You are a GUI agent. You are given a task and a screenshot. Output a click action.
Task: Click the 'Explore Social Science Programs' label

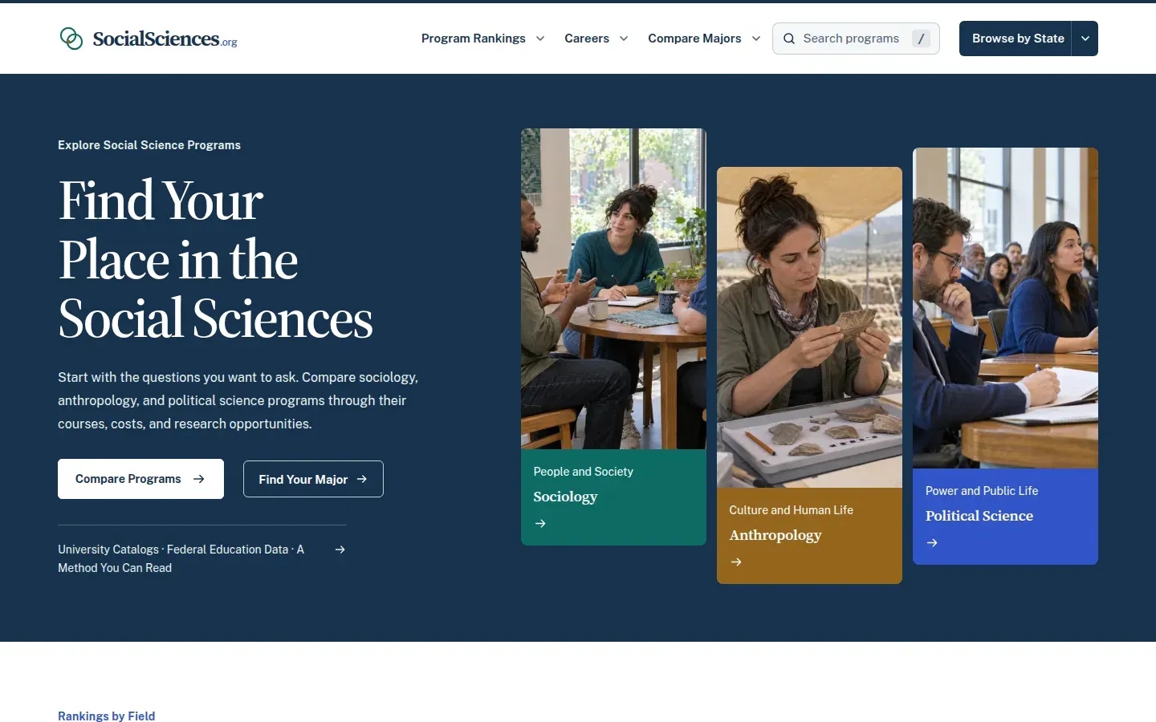pos(149,145)
